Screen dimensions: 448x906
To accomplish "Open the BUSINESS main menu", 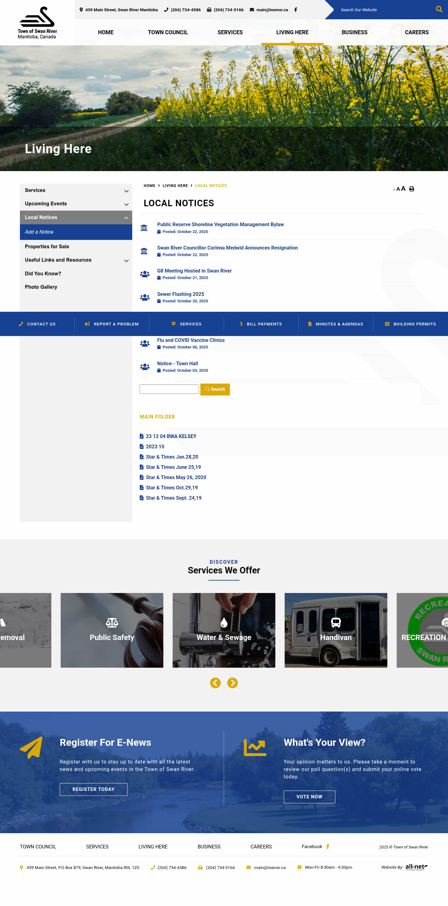I will click(354, 32).
